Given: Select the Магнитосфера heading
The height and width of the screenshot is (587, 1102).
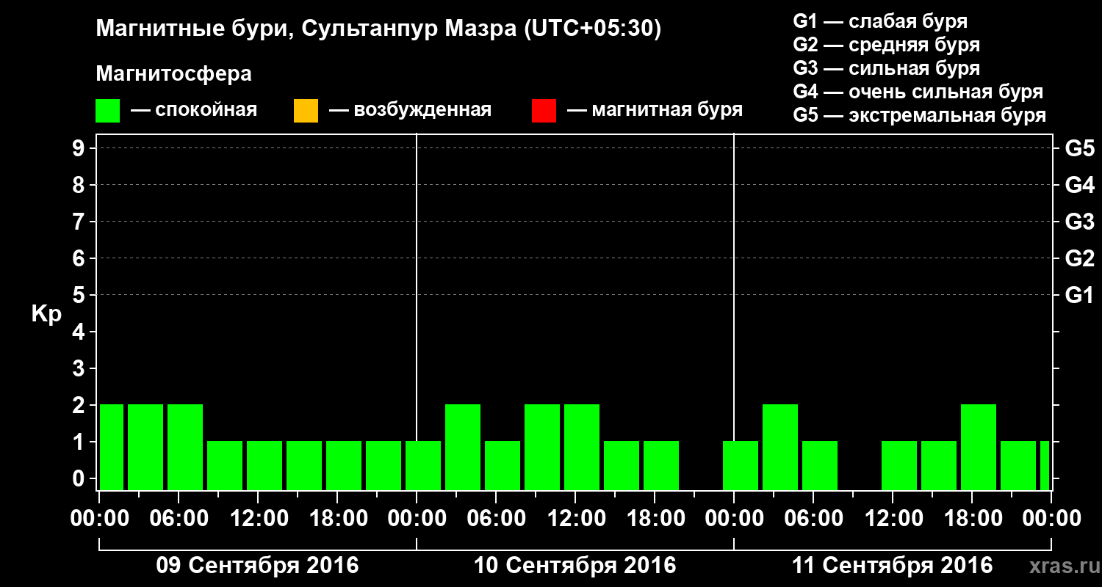Looking at the screenshot, I should (174, 74).
